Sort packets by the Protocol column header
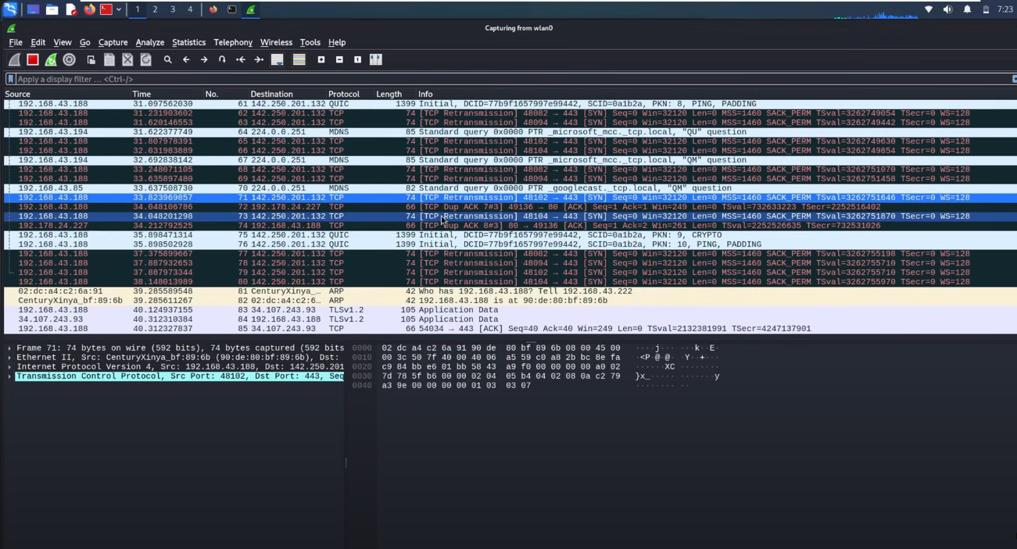1017x549 pixels. [343, 94]
